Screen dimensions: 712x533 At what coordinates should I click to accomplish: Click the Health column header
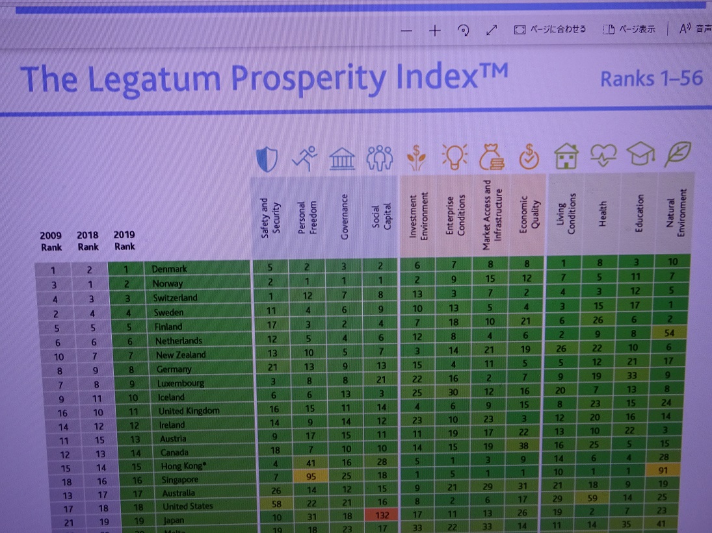[x=603, y=213]
